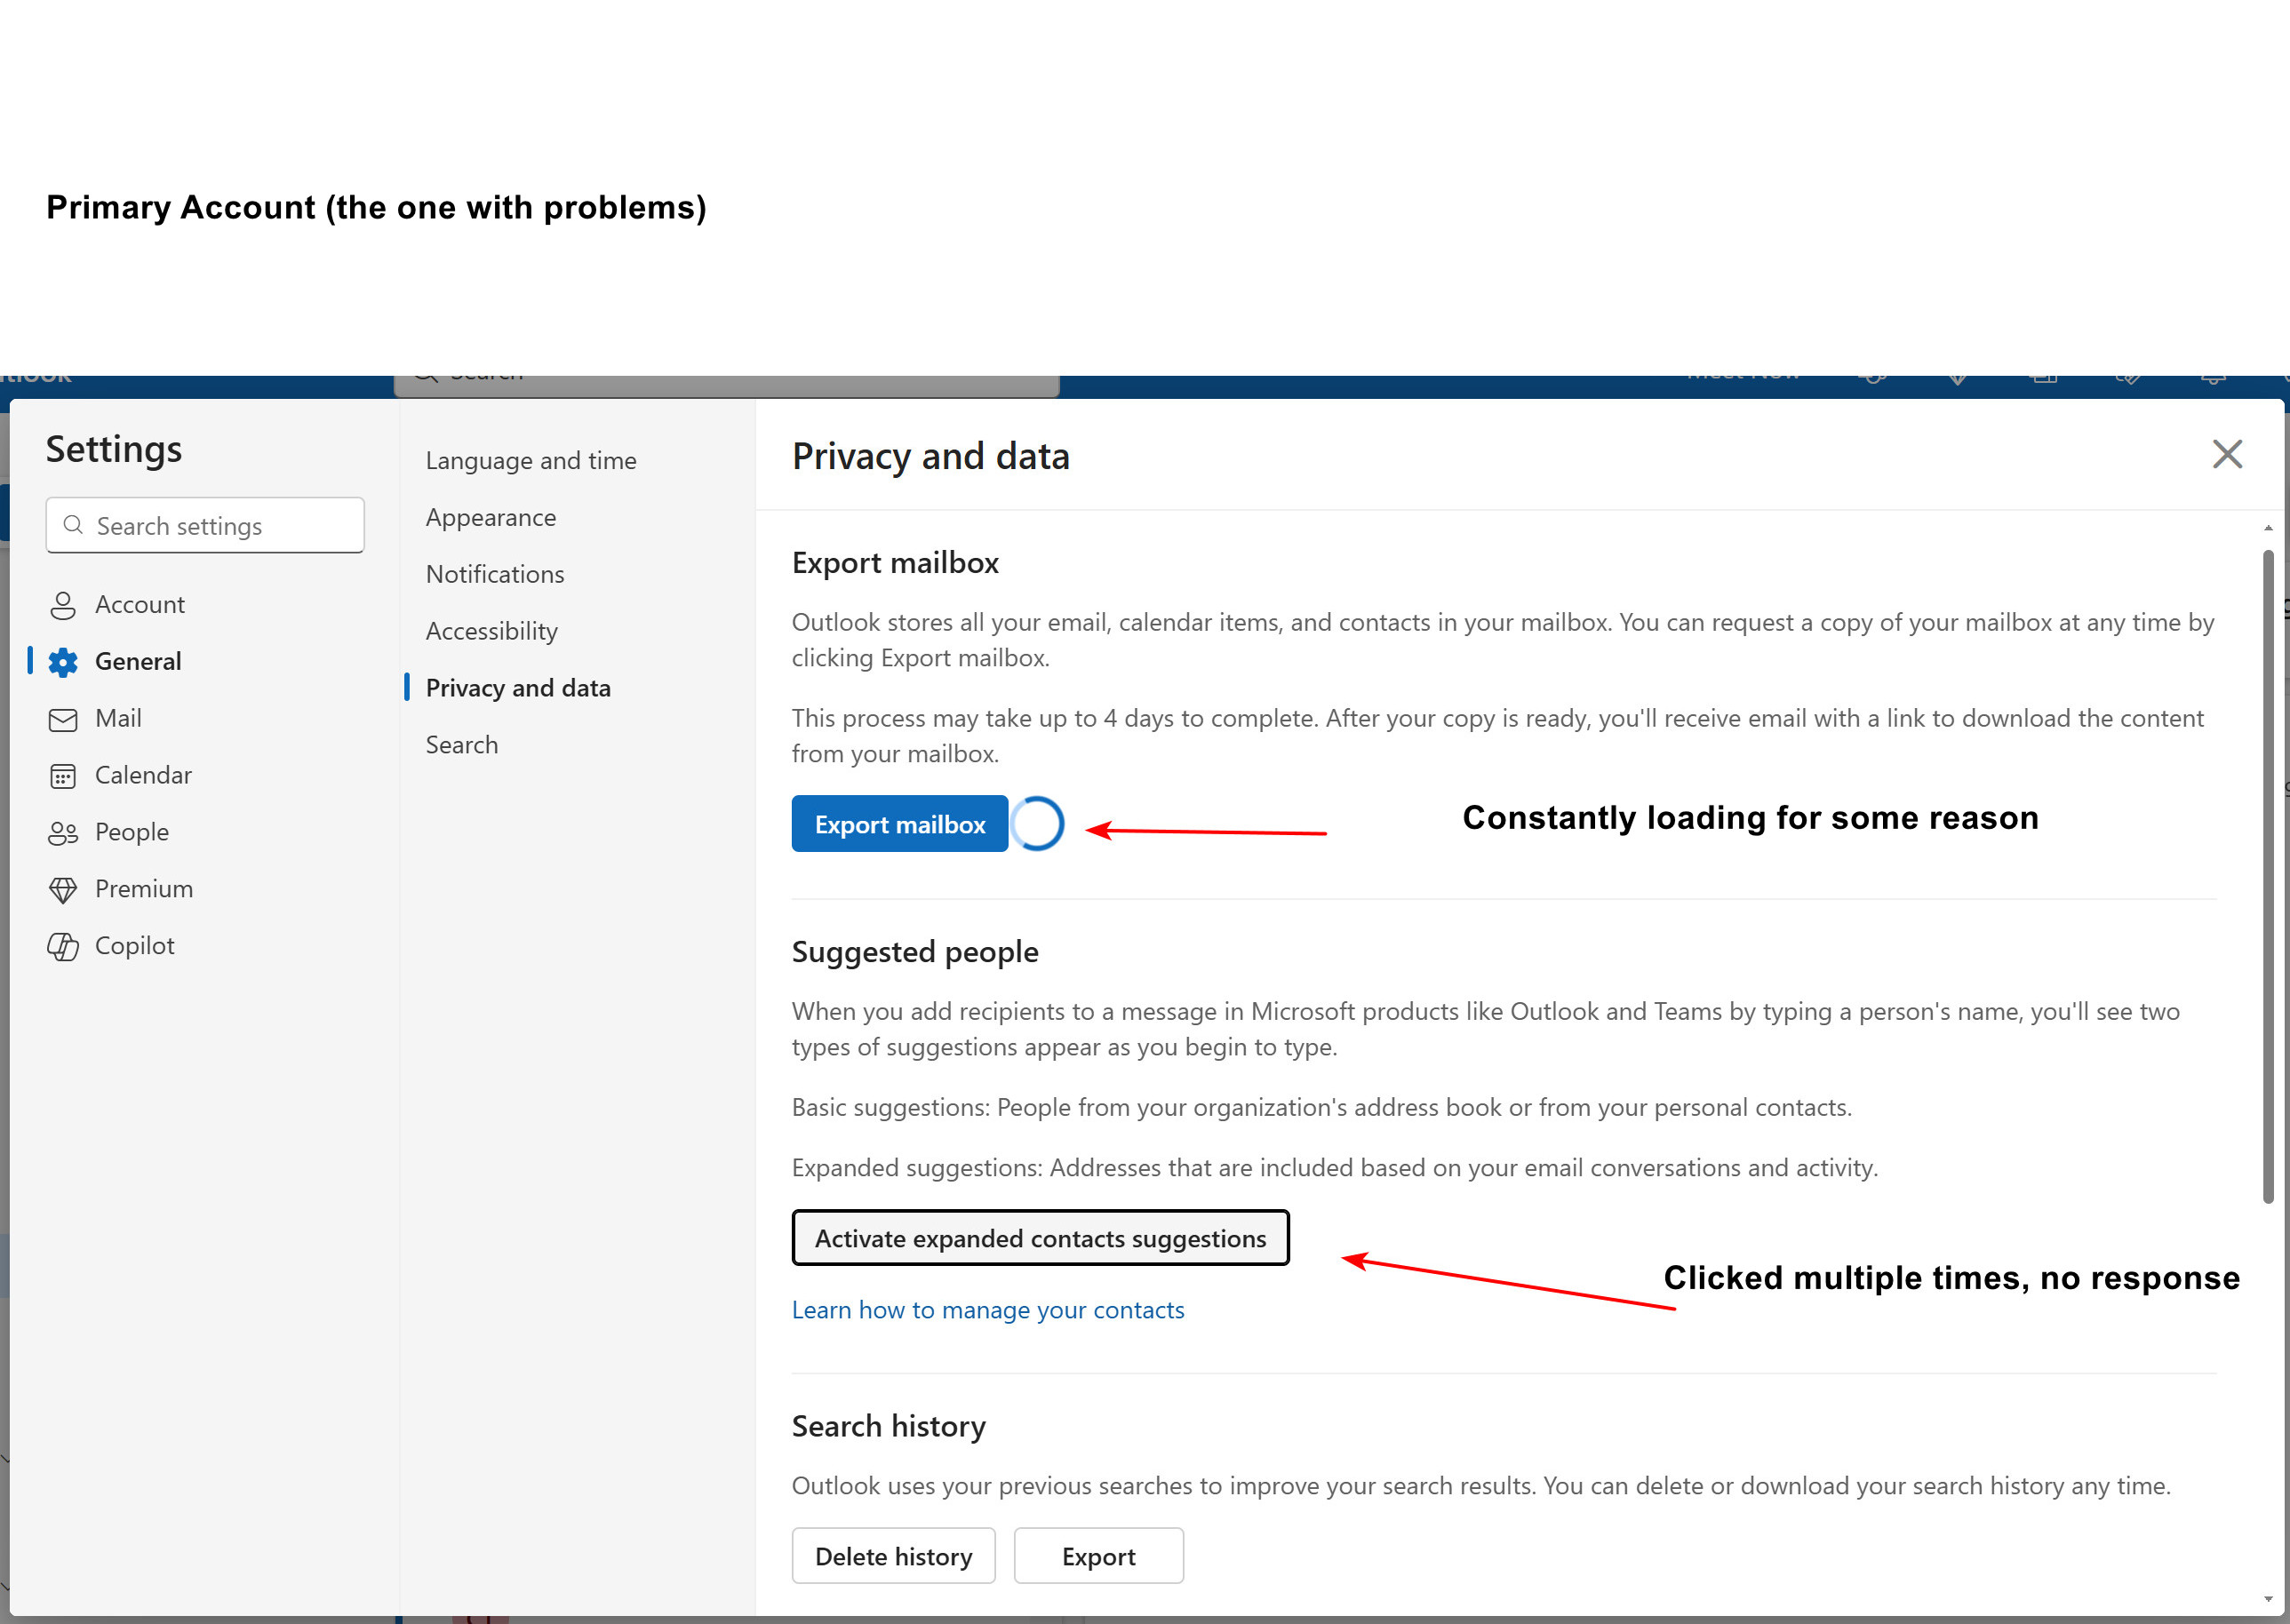This screenshot has width=2290, height=1624.
Task: Click the Premium diamond icon
Action: (x=62, y=890)
